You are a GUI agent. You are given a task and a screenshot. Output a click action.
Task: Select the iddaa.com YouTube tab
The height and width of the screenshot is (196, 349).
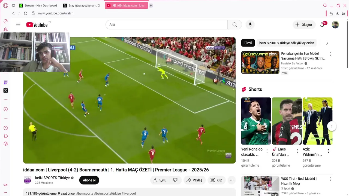tap(126, 5)
